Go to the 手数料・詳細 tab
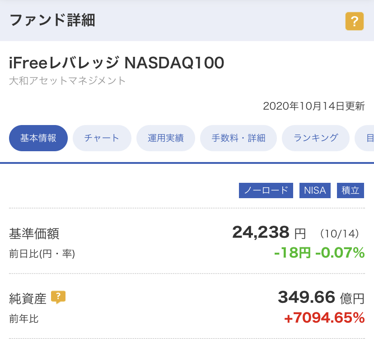Screen dimensions: 374x339 click(x=238, y=138)
